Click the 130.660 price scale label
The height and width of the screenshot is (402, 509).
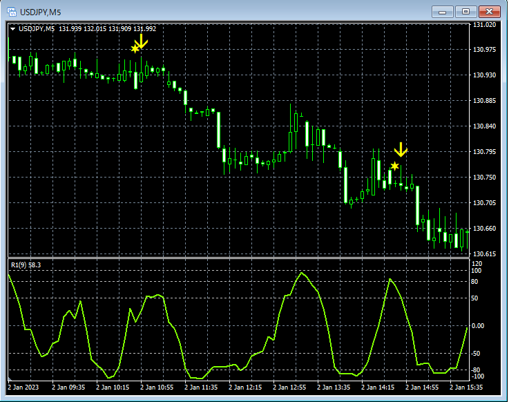(485, 229)
